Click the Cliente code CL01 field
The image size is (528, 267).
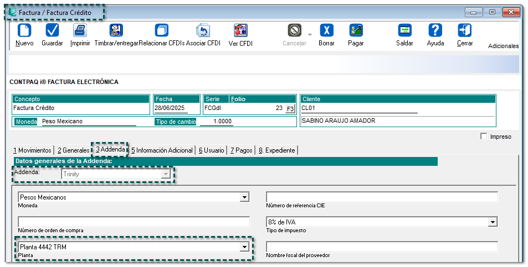coord(360,108)
